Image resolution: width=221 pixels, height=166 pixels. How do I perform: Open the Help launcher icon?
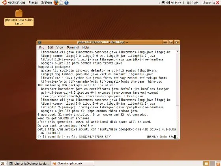tap(66, 2)
